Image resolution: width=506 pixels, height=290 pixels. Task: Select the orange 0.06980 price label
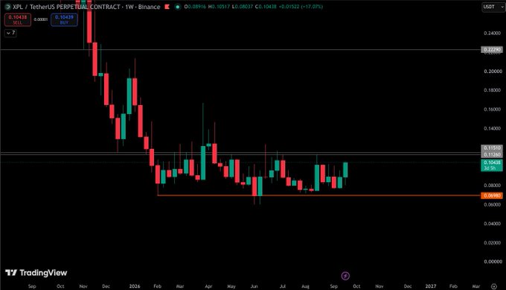tap(492, 195)
